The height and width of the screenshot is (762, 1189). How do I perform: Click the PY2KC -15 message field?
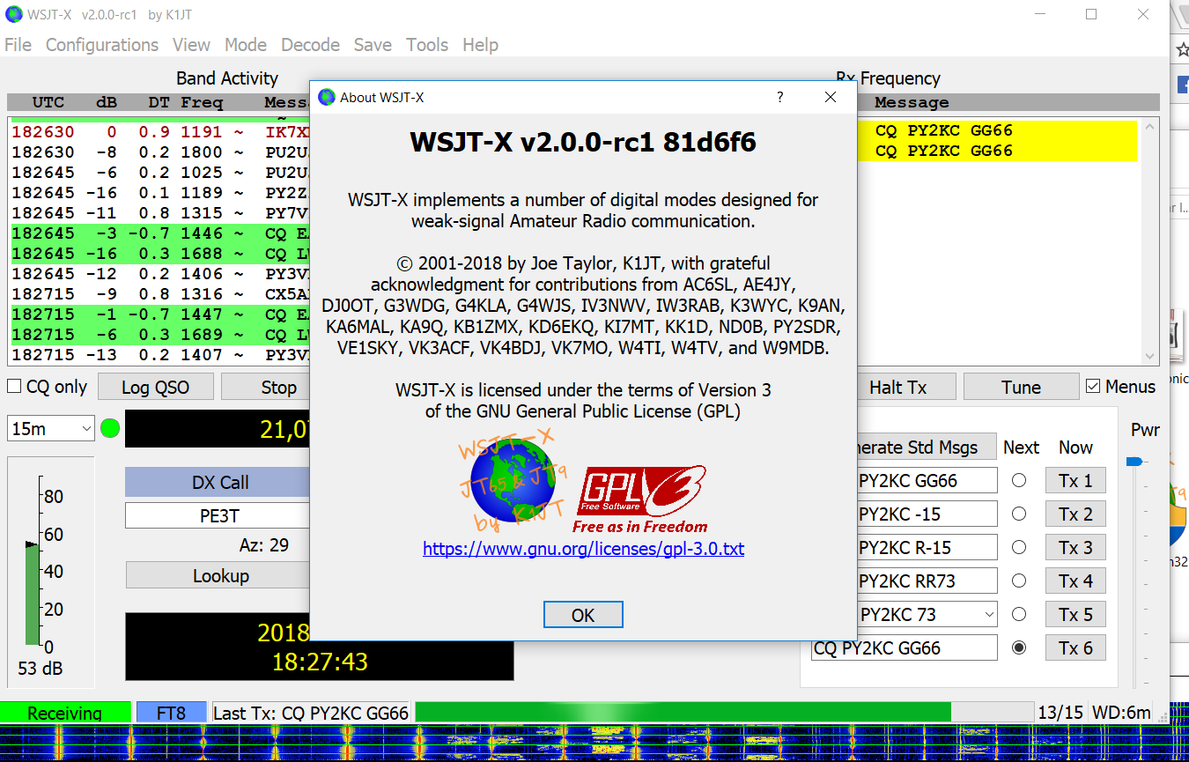pos(927,514)
